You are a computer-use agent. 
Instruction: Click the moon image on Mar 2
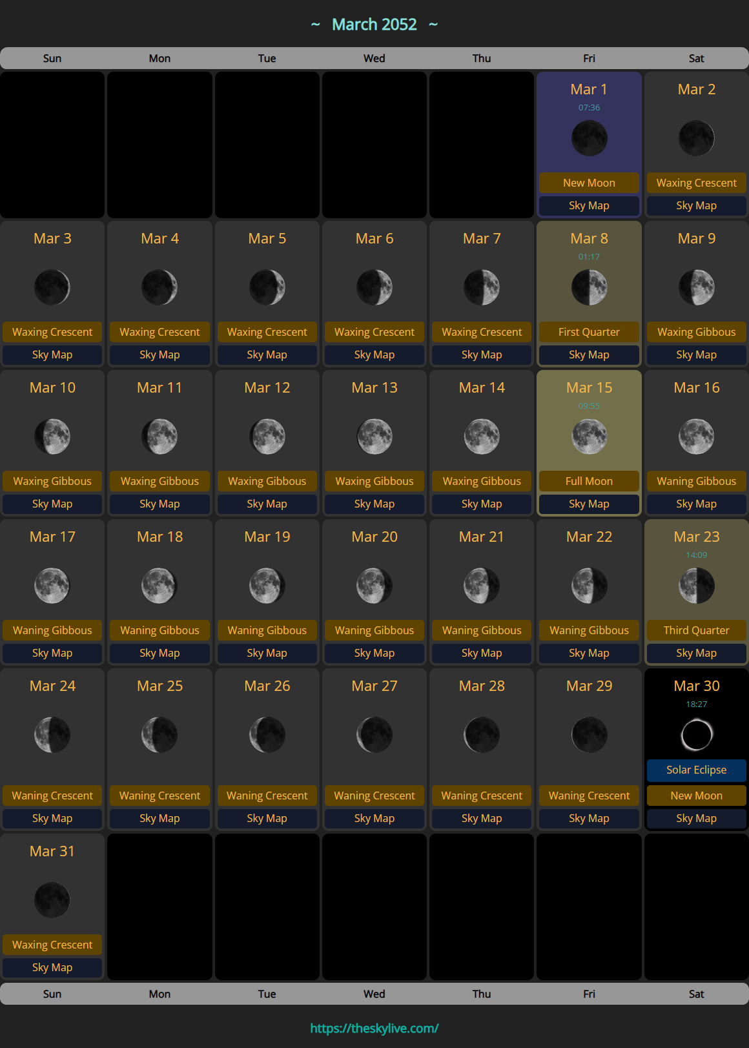[x=696, y=138]
